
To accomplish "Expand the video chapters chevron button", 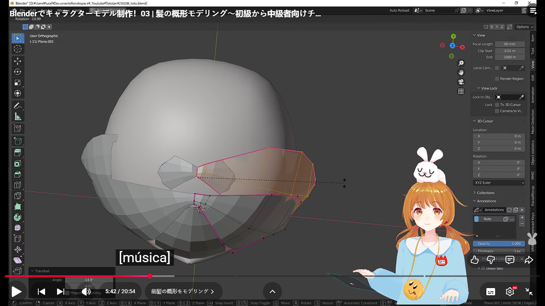I will (x=272, y=292).
